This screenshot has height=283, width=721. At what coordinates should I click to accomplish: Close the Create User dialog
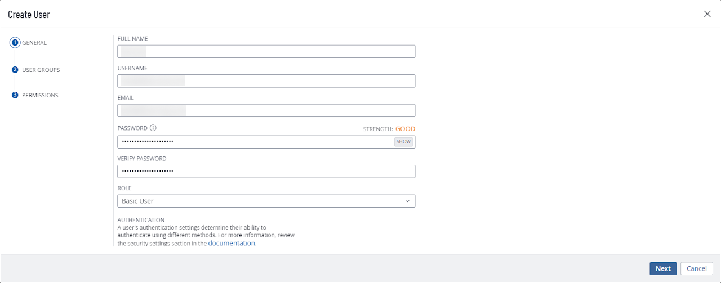pos(707,14)
